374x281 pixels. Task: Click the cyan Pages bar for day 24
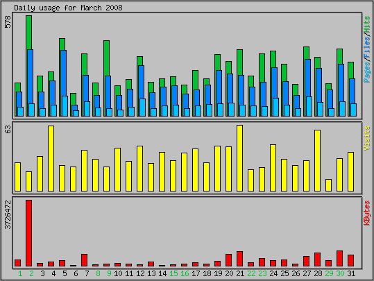[x=275, y=107]
